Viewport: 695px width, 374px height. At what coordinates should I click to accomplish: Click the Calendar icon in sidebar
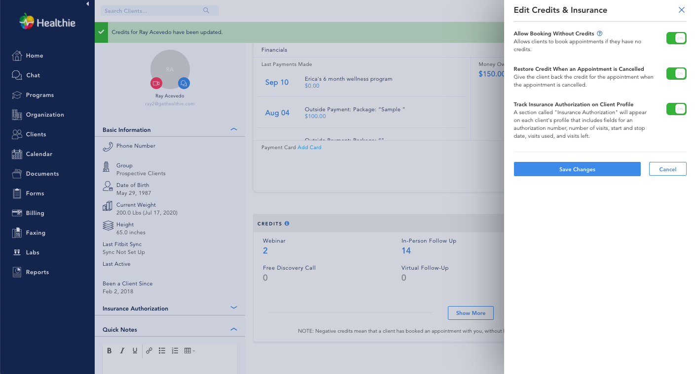[x=17, y=154]
